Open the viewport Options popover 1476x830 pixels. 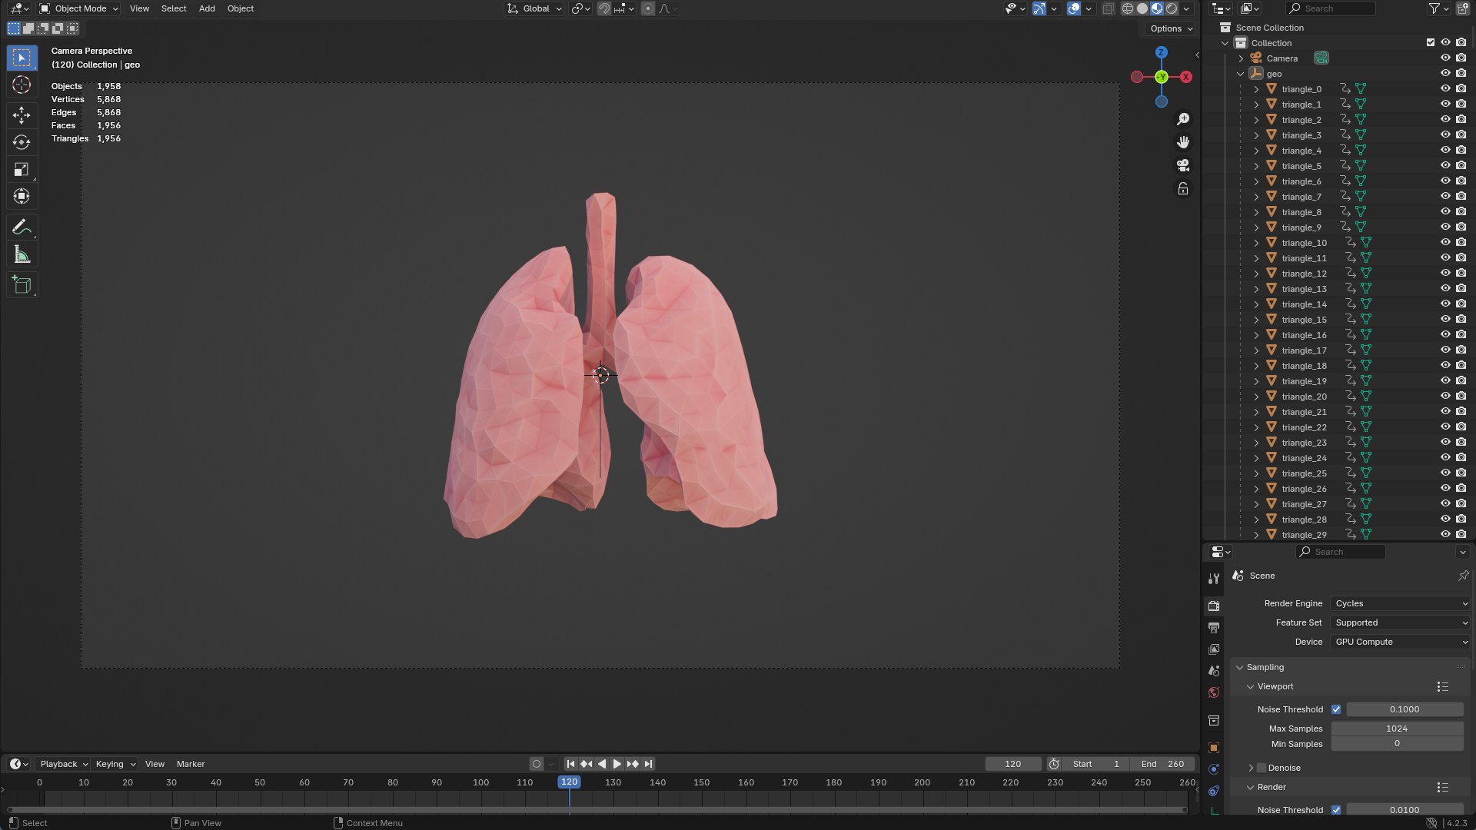[1171, 28]
